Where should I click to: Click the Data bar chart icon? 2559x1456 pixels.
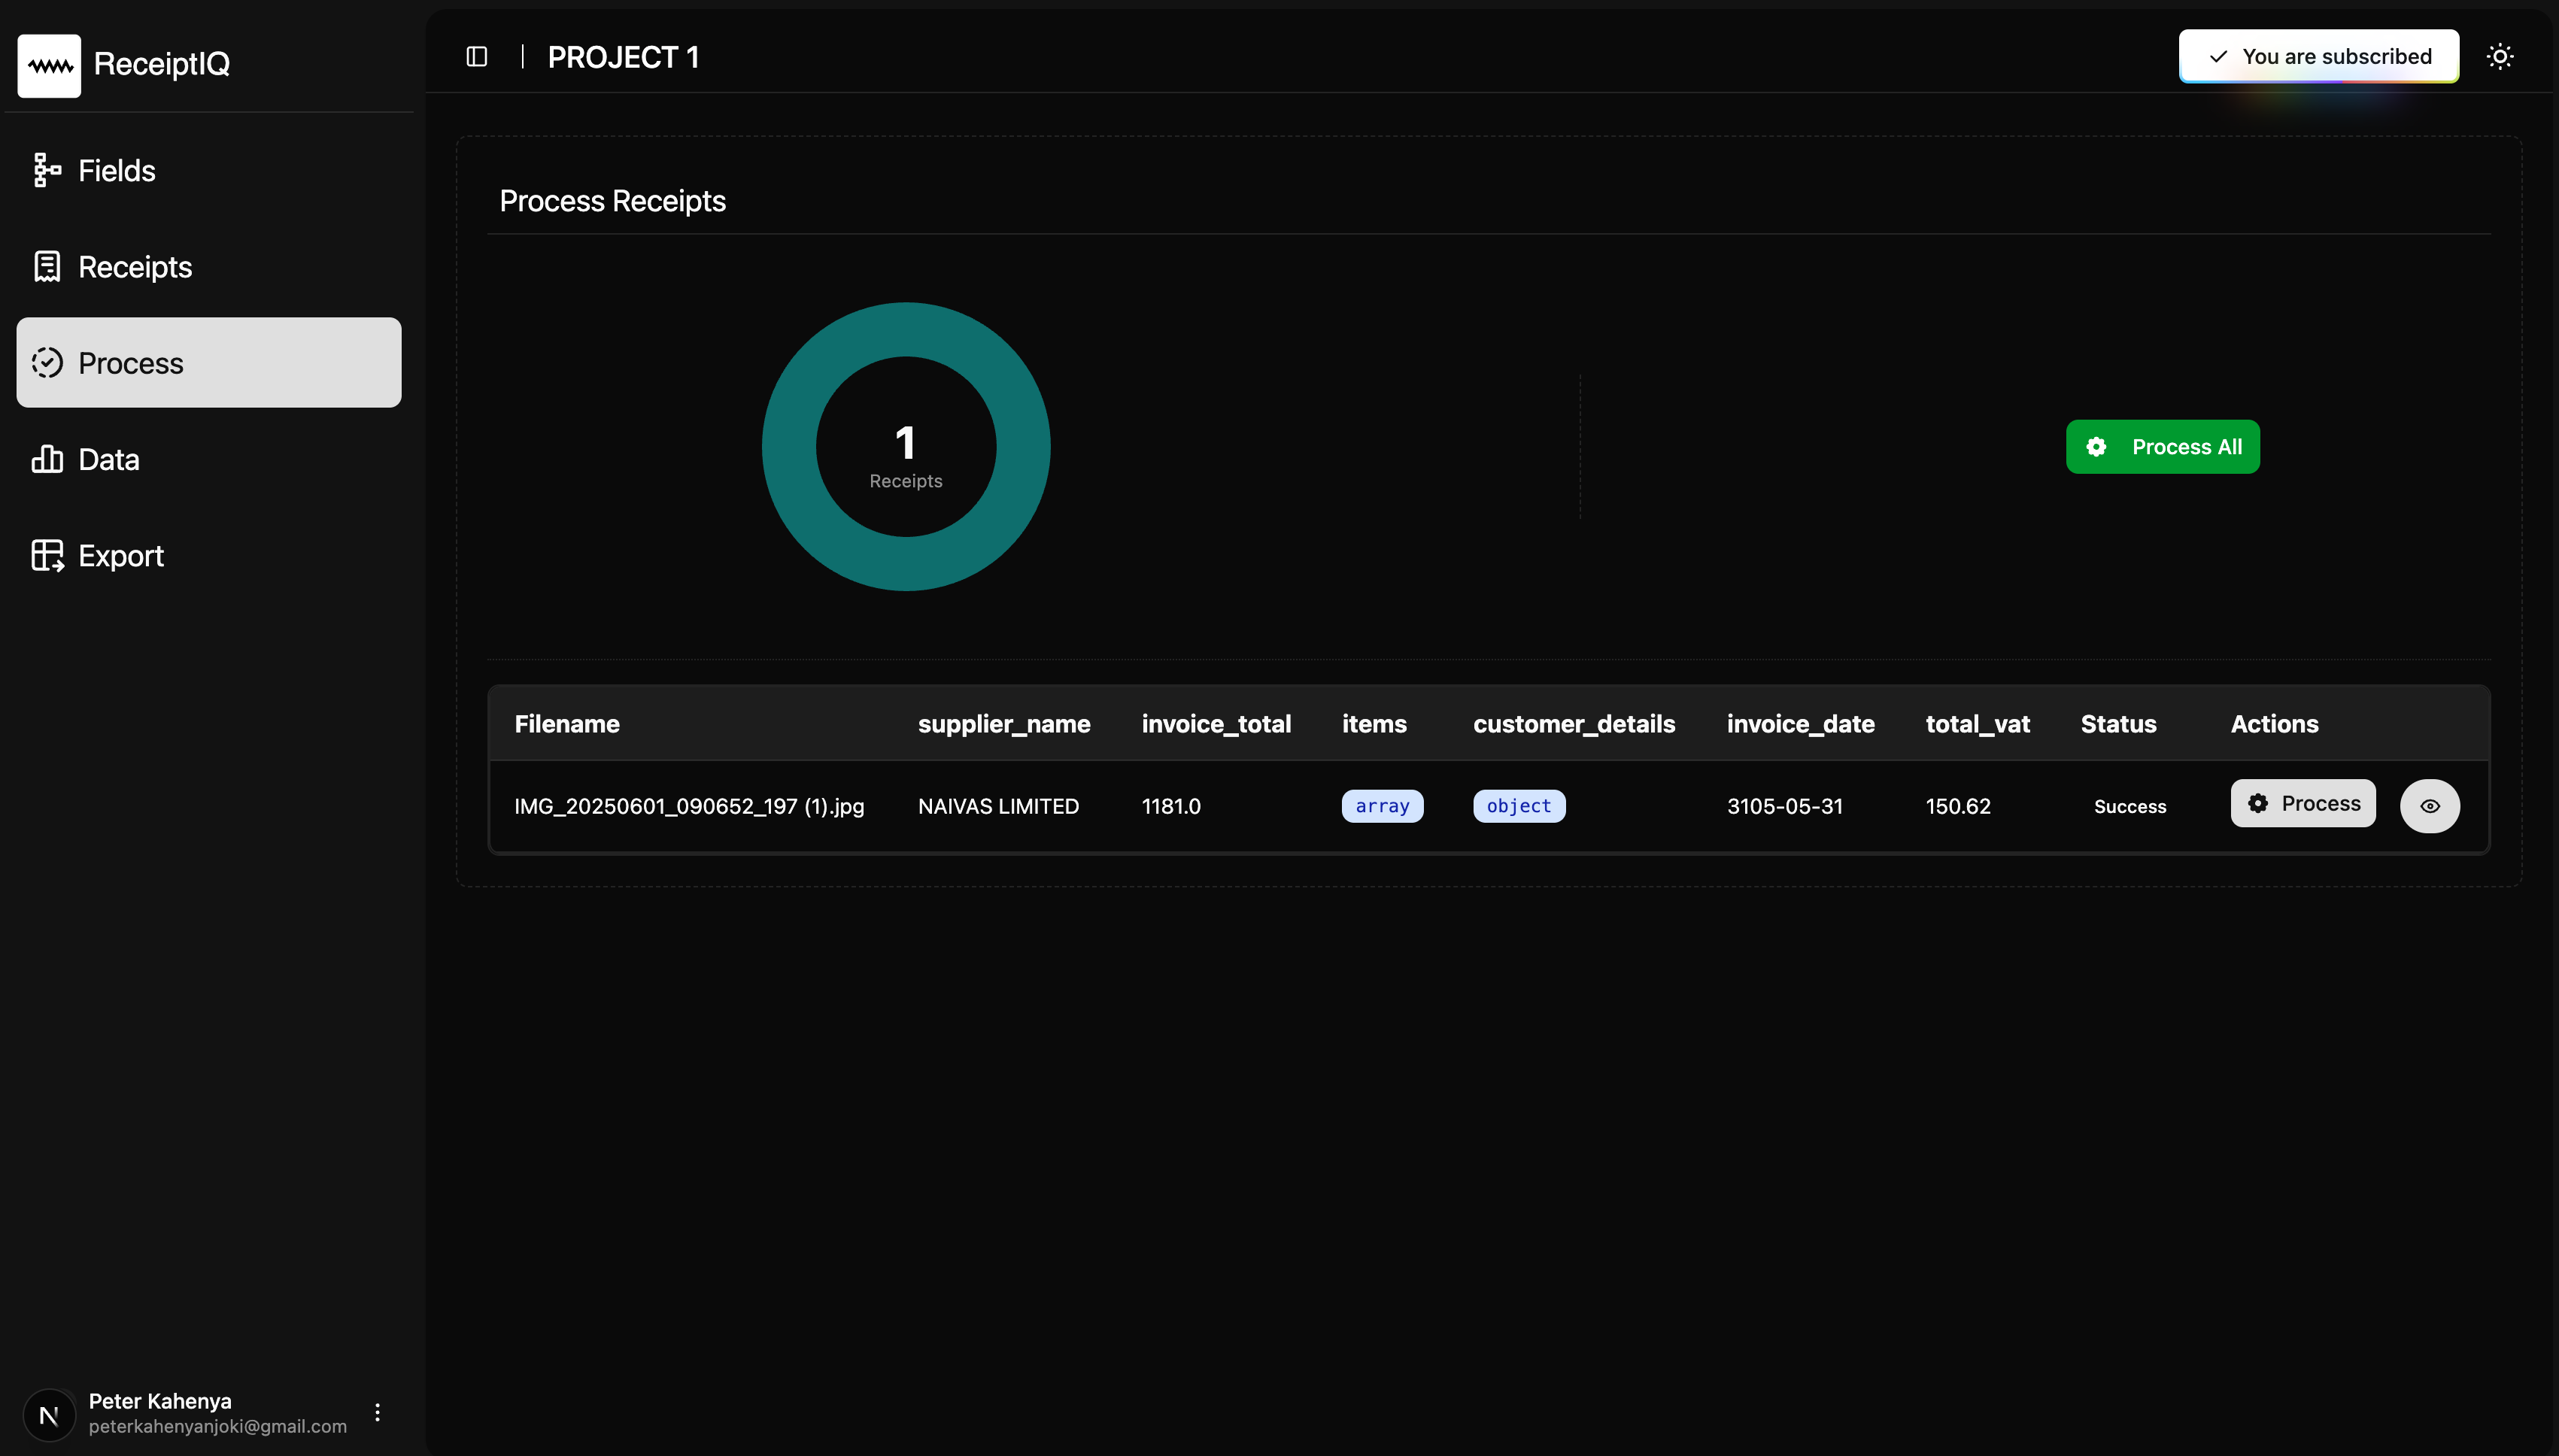47,459
